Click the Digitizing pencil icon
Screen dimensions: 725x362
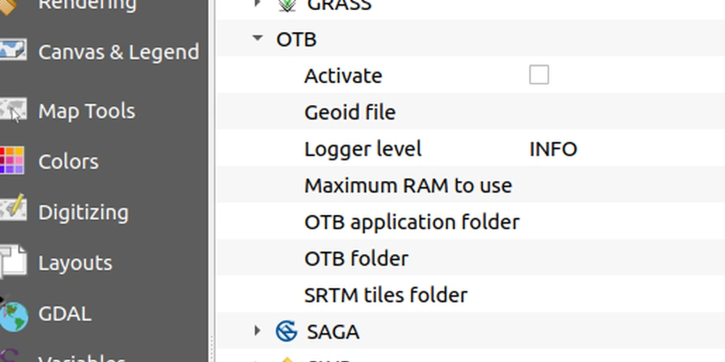tap(13, 211)
